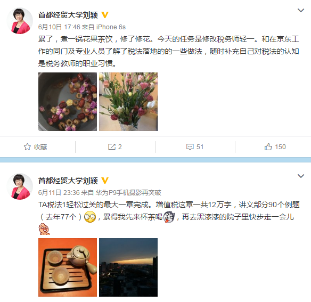View the teapot and cups tray thumbnail

68,267
